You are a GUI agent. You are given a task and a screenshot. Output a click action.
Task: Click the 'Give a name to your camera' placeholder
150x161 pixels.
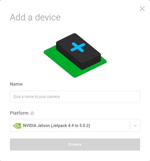36,97
